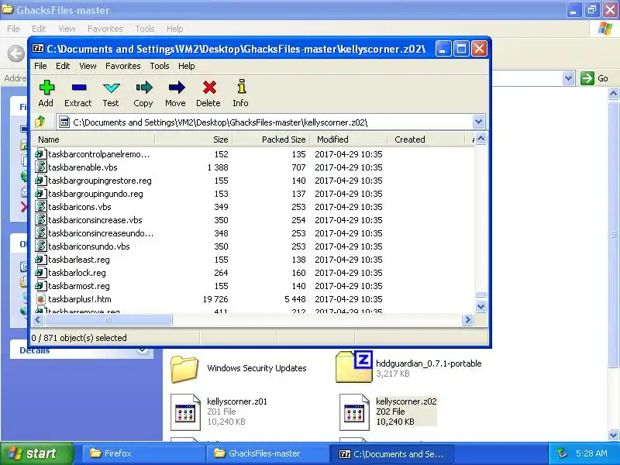Select taskbarplus!.htm file icon

point(41,299)
